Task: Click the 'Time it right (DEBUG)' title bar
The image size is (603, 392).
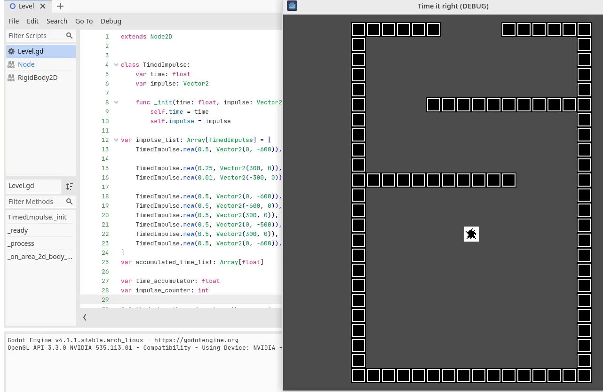Action: [453, 6]
